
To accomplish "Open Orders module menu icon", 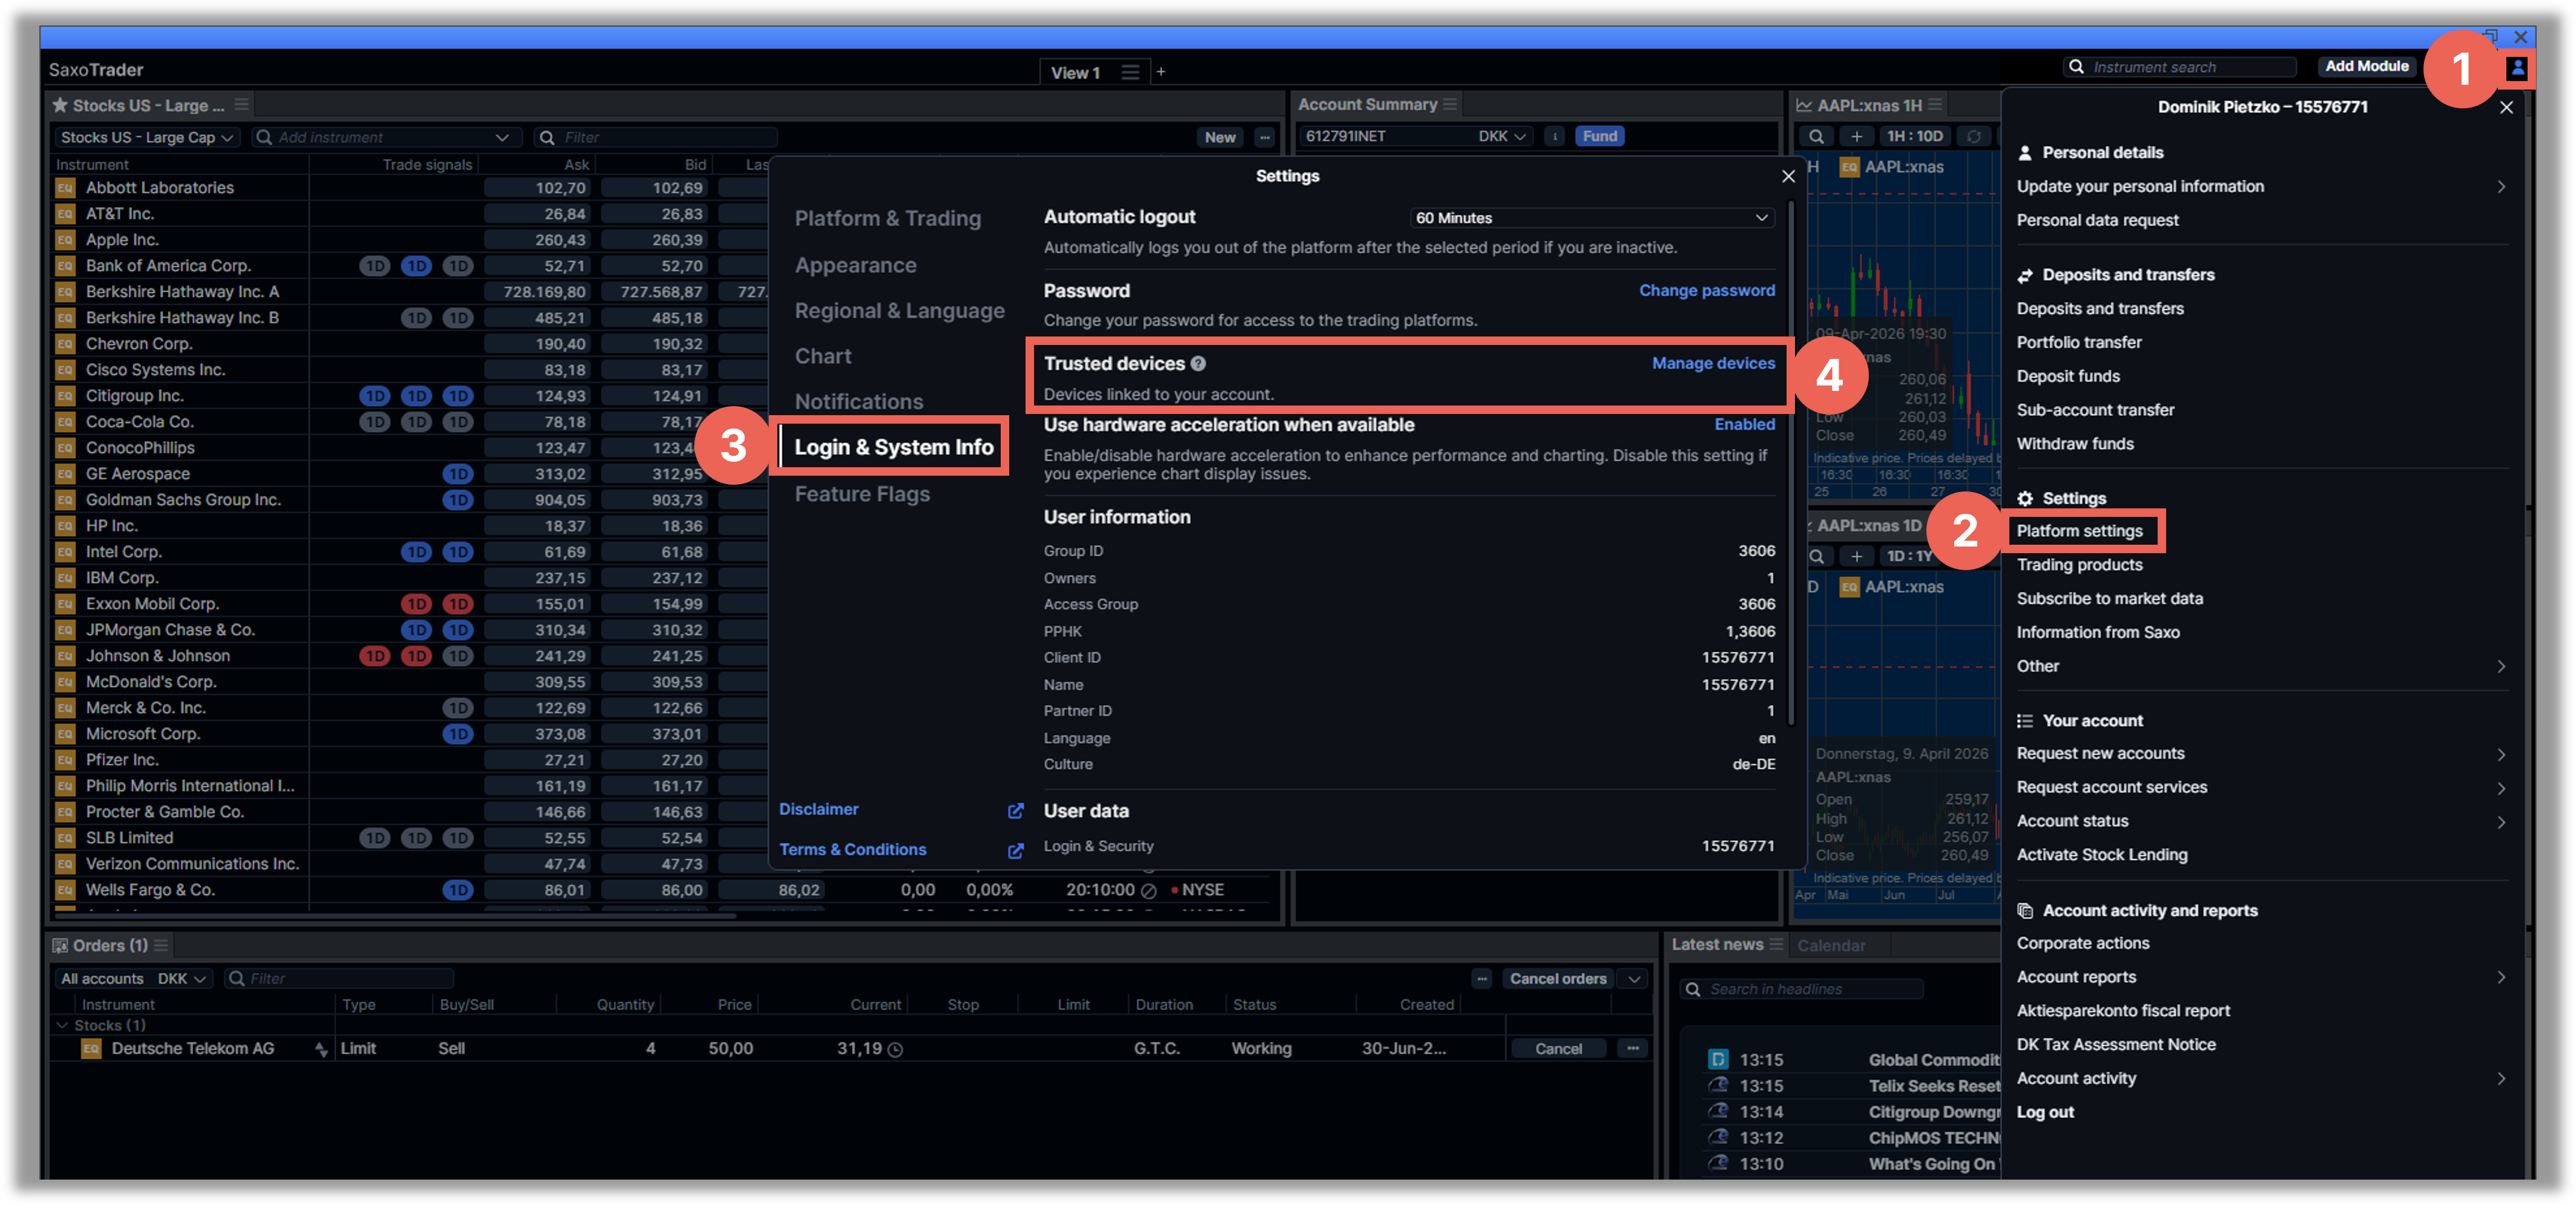I will [161, 945].
